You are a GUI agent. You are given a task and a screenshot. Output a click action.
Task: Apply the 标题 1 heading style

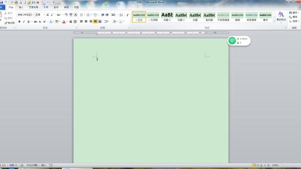[x=167, y=17]
